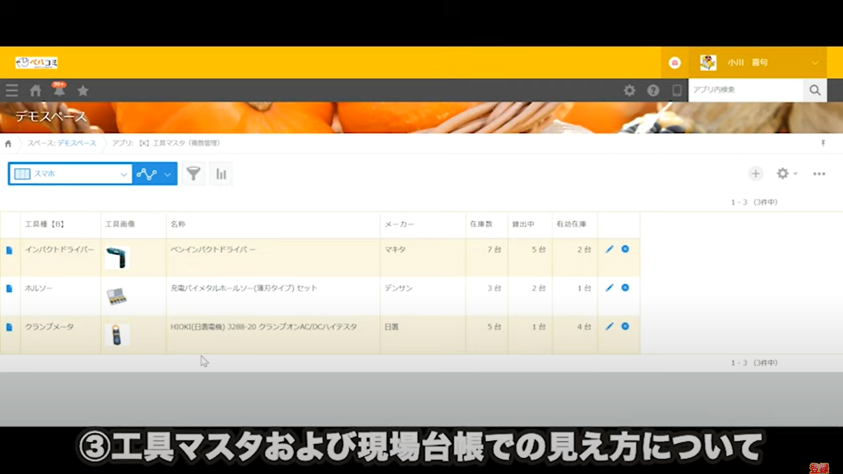Open the hamburger menu
Image resolution: width=843 pixels, height=474 pixels.
coord(12,91)
